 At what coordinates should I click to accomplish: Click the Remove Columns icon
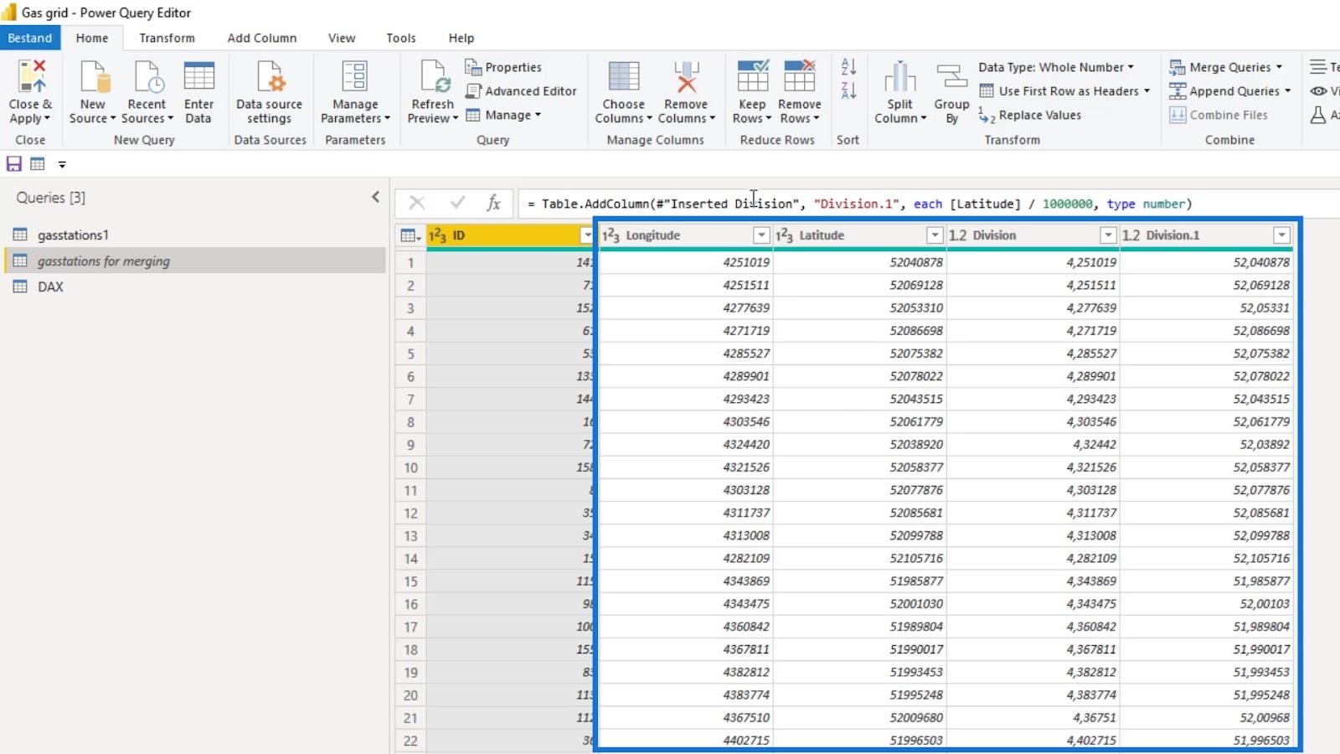coord(686,76)
